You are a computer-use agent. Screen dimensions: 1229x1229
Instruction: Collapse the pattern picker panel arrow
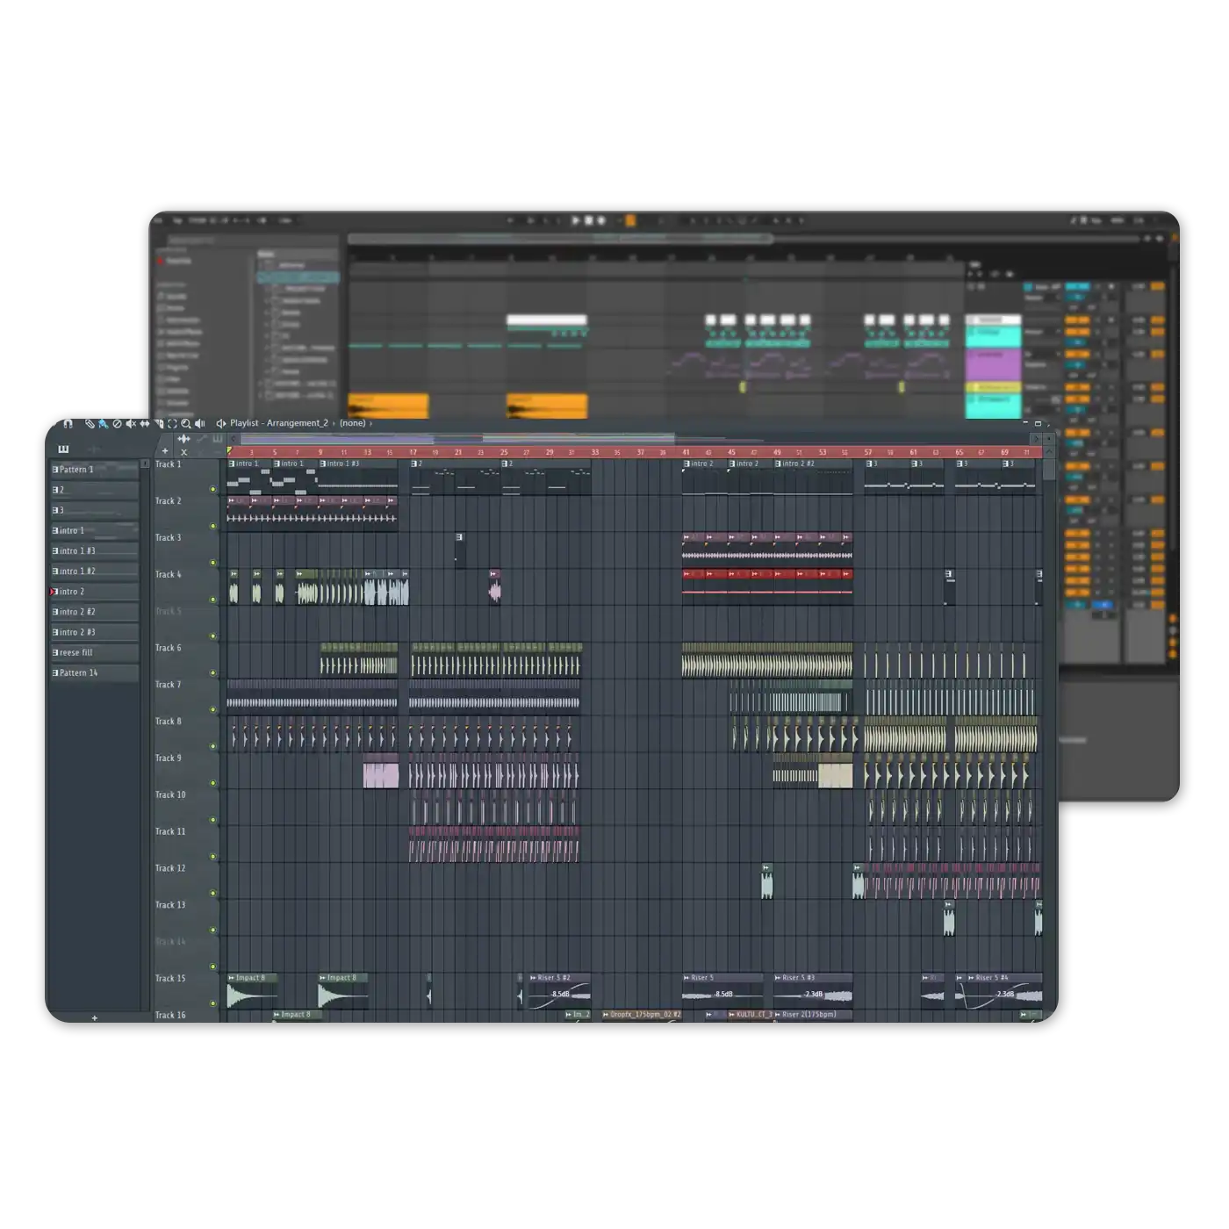coord(145,464)
